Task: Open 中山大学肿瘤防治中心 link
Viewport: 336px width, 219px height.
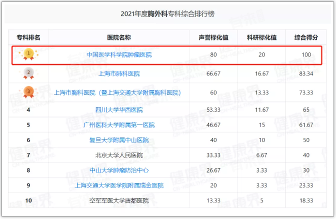Action: (119, 170)
